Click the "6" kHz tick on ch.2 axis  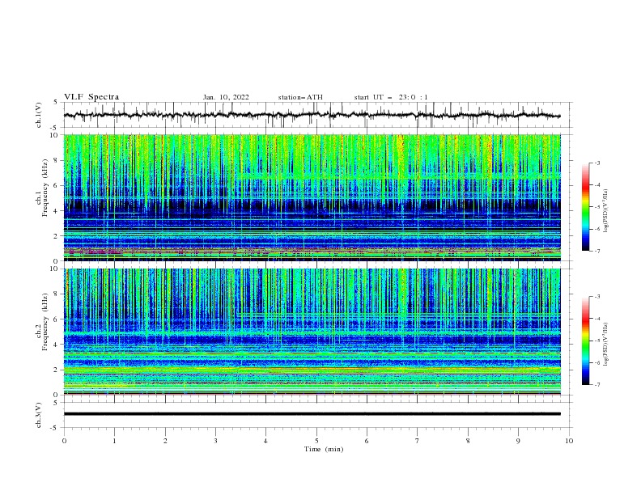(x=57, y=319)
